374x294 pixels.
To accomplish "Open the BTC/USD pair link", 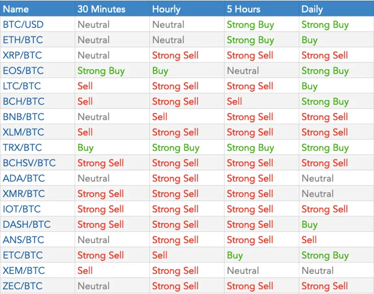I will [x=23, y=25].
